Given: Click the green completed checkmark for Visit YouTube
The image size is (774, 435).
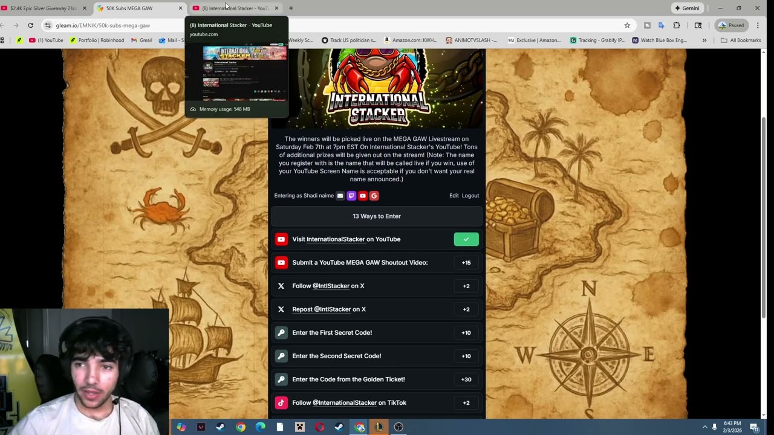Looking at the screenshot, I should coord(466,239).
